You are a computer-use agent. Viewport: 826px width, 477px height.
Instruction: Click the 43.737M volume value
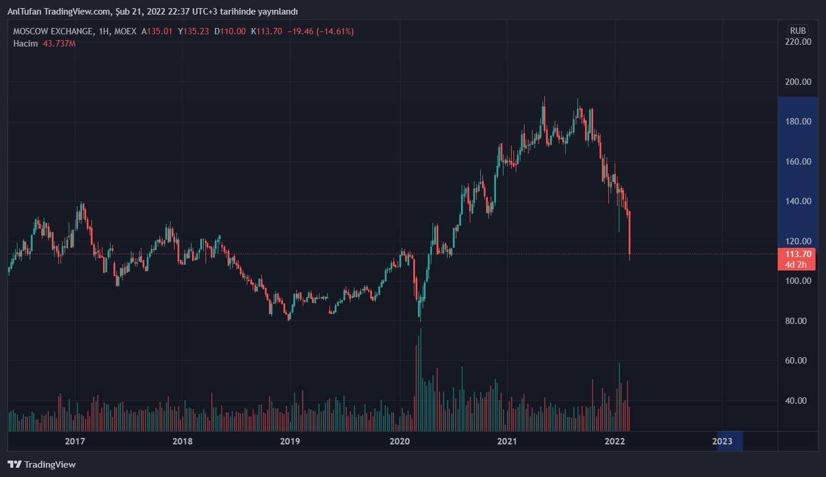click(x=59, y=44)
